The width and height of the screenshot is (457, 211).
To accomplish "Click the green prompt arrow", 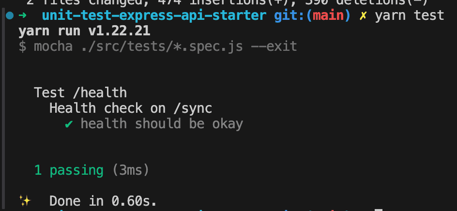I will click(x=22, y=15).
